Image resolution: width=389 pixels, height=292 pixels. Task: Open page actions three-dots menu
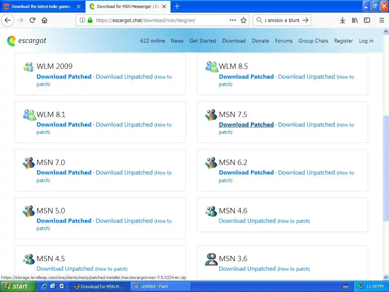point(233,20)
